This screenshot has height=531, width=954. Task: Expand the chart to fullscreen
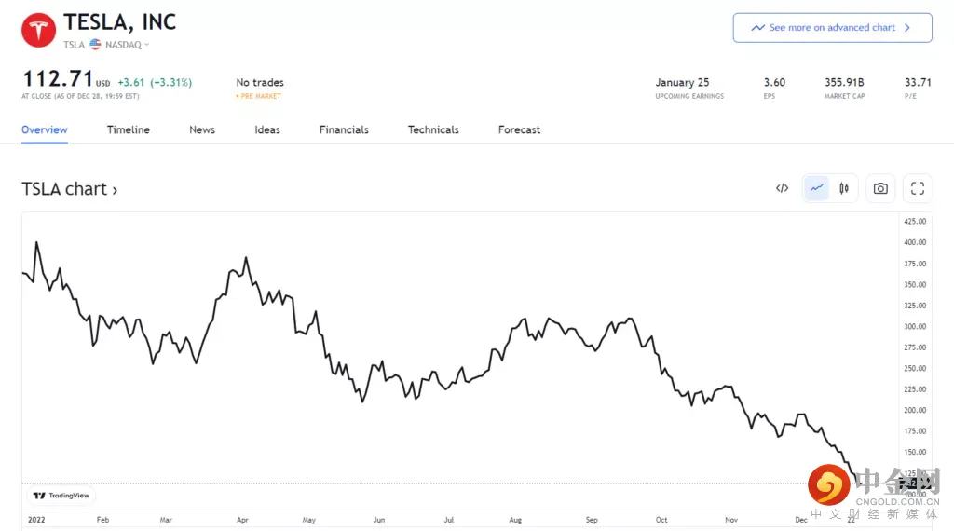tap(918, 188)
